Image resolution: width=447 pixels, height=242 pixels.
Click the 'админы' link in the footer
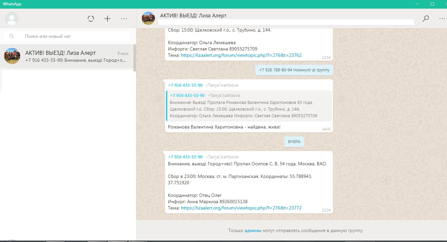pyautogui.click(x=253, y=230)
